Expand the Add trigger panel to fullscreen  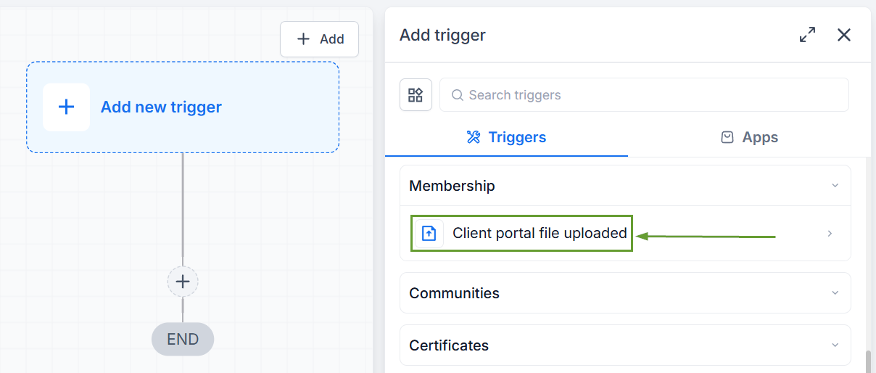[807, 35]
